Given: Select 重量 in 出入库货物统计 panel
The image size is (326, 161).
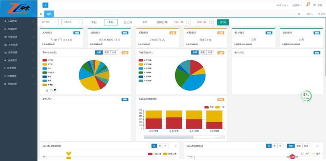Looking at the screenshot, I should pyautogui.click(x=299, y=146).
